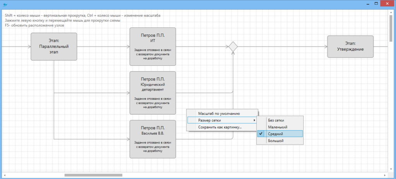Screen dimensions: 396x179
Task: Select the Этап: Утверждение node
Action: [350, 47]
